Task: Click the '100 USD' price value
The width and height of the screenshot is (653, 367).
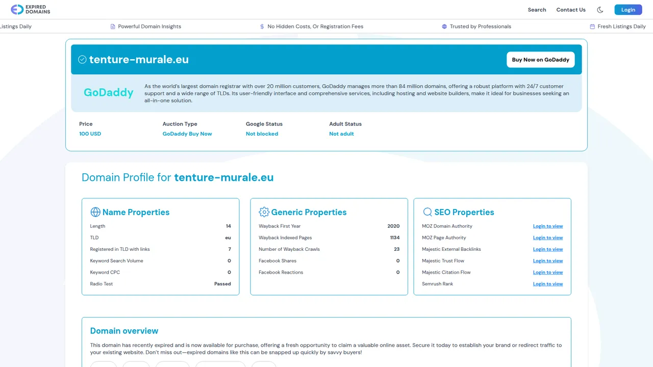Action: (90, 134)
